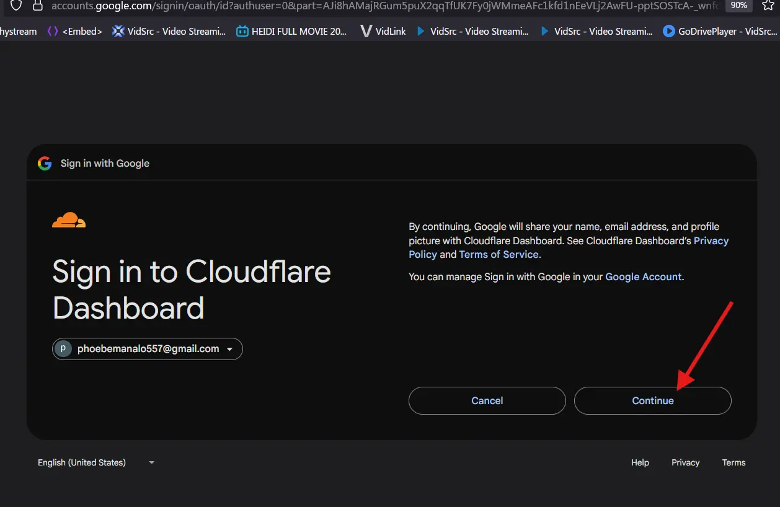780x507 pixels.
Task: Click the shield icon in address bar
Action: pos(16,5)
